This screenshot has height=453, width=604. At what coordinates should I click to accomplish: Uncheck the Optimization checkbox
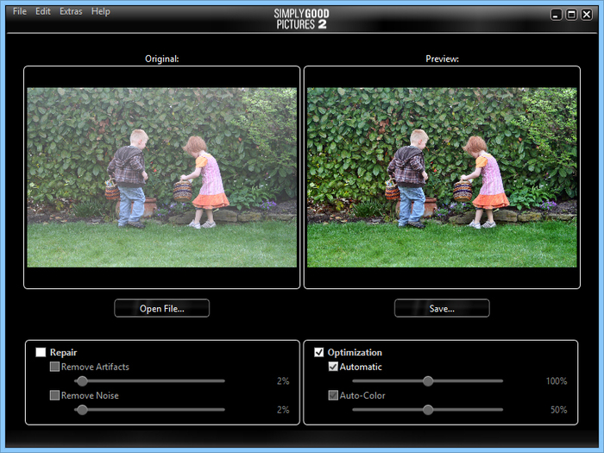point(319,352)
